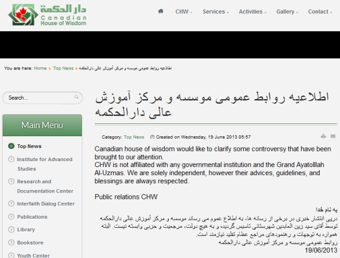The height and width of the screenshot is (258, 340).
Task: Click the bullet icon beside Publications
Action: coord(11,217)
